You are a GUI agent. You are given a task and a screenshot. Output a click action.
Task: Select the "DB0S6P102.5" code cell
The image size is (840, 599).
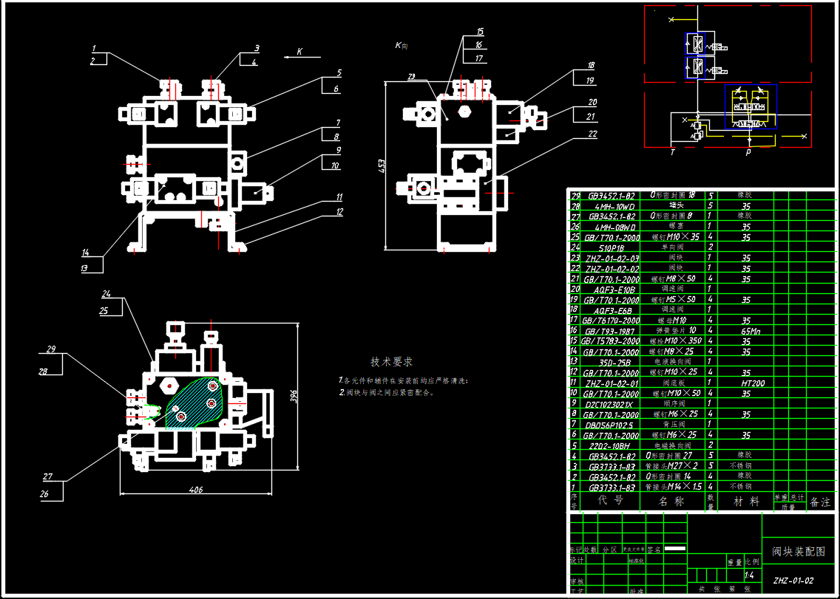[x=611, y=425]
